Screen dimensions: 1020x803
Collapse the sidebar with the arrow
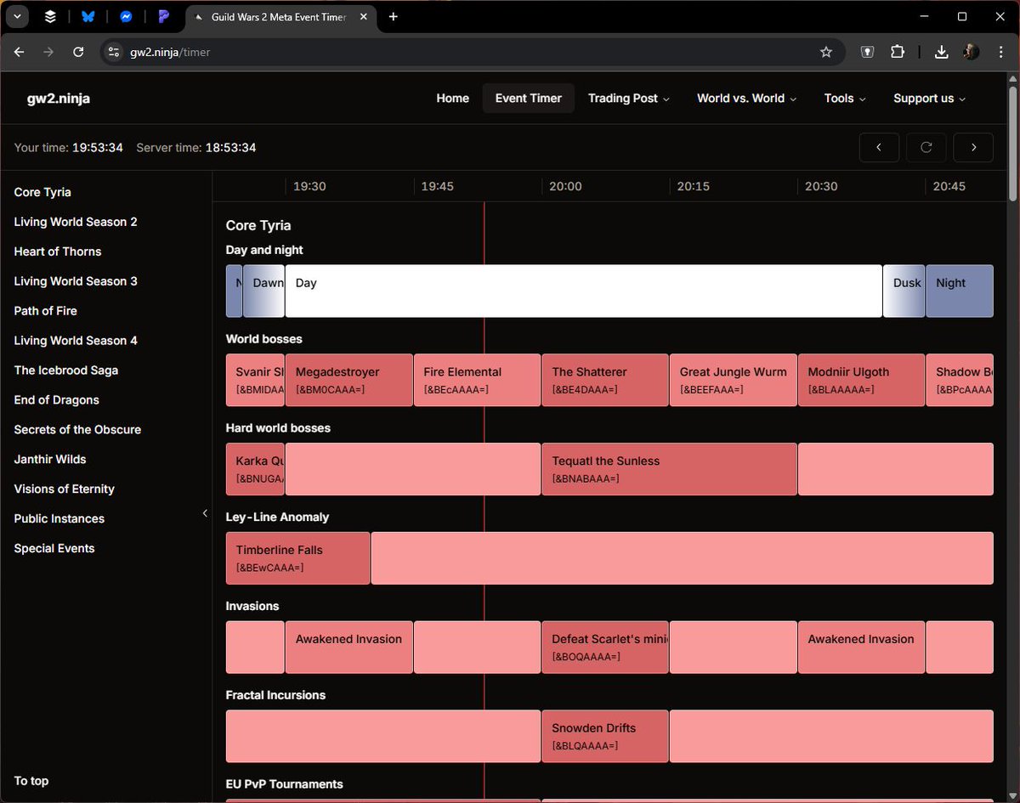[x=204, y=513]
